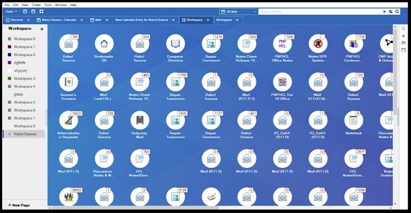411x213 pixels.
Task: Open the Tools menu
Action: point(48,5)
